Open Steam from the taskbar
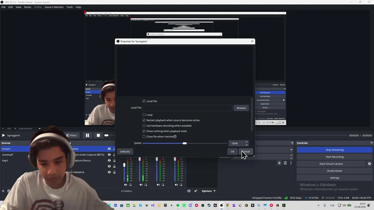374x210 pixels. click(209, 206)
